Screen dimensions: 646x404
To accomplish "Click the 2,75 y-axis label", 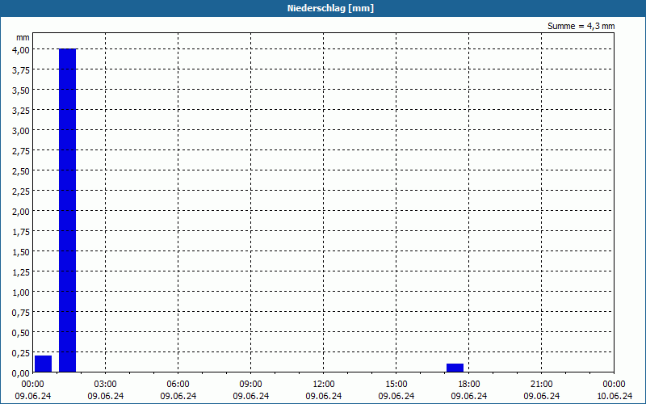I will tap(21, 151).
